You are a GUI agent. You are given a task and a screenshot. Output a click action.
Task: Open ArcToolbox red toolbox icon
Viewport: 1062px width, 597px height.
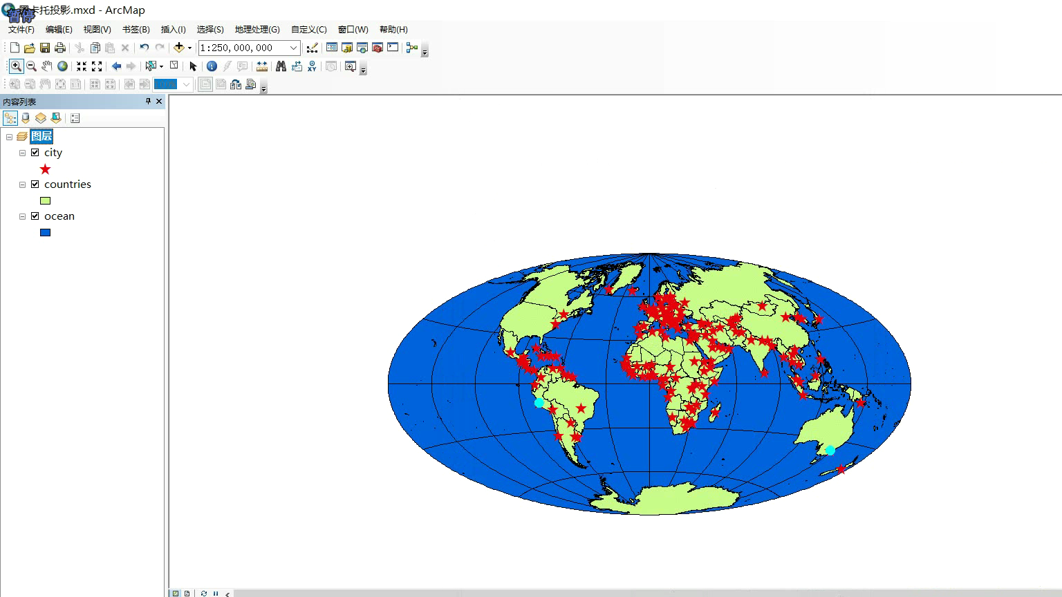point(378,48)
